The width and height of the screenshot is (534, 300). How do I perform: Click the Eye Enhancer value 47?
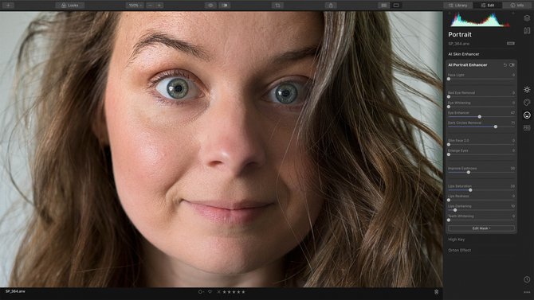click(x=512, y=112)
